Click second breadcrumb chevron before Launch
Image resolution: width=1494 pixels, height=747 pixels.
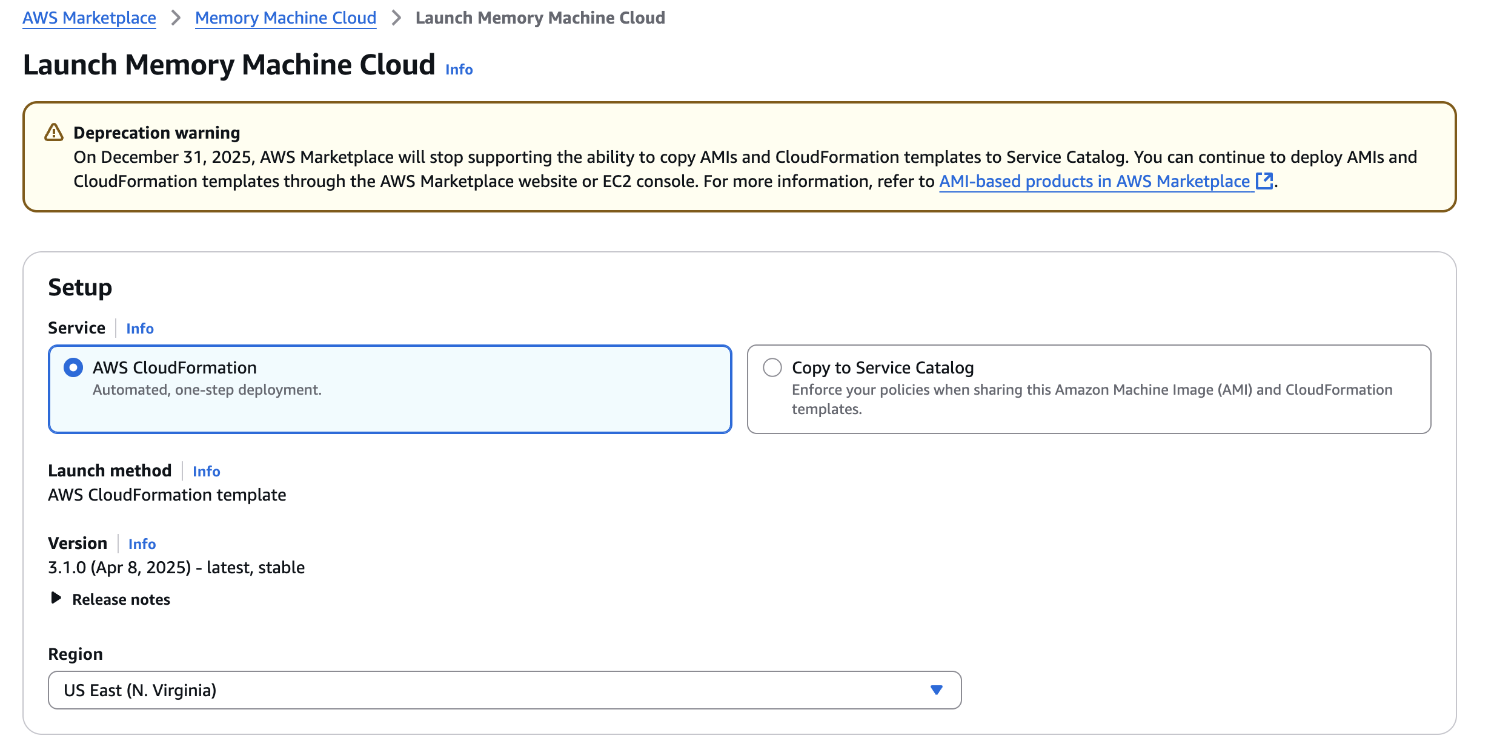click(x=396, y=18)
